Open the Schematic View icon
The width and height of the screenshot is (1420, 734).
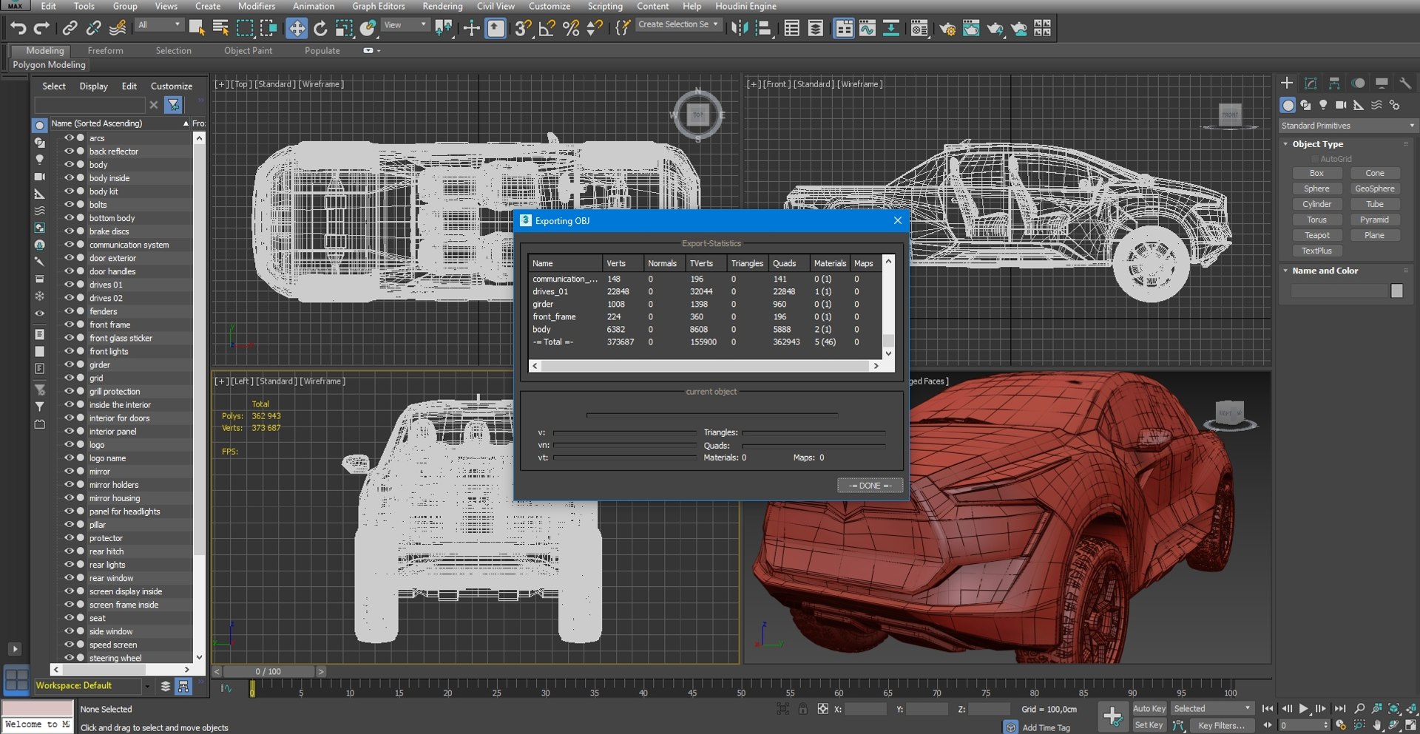click(x=891, y=28)
